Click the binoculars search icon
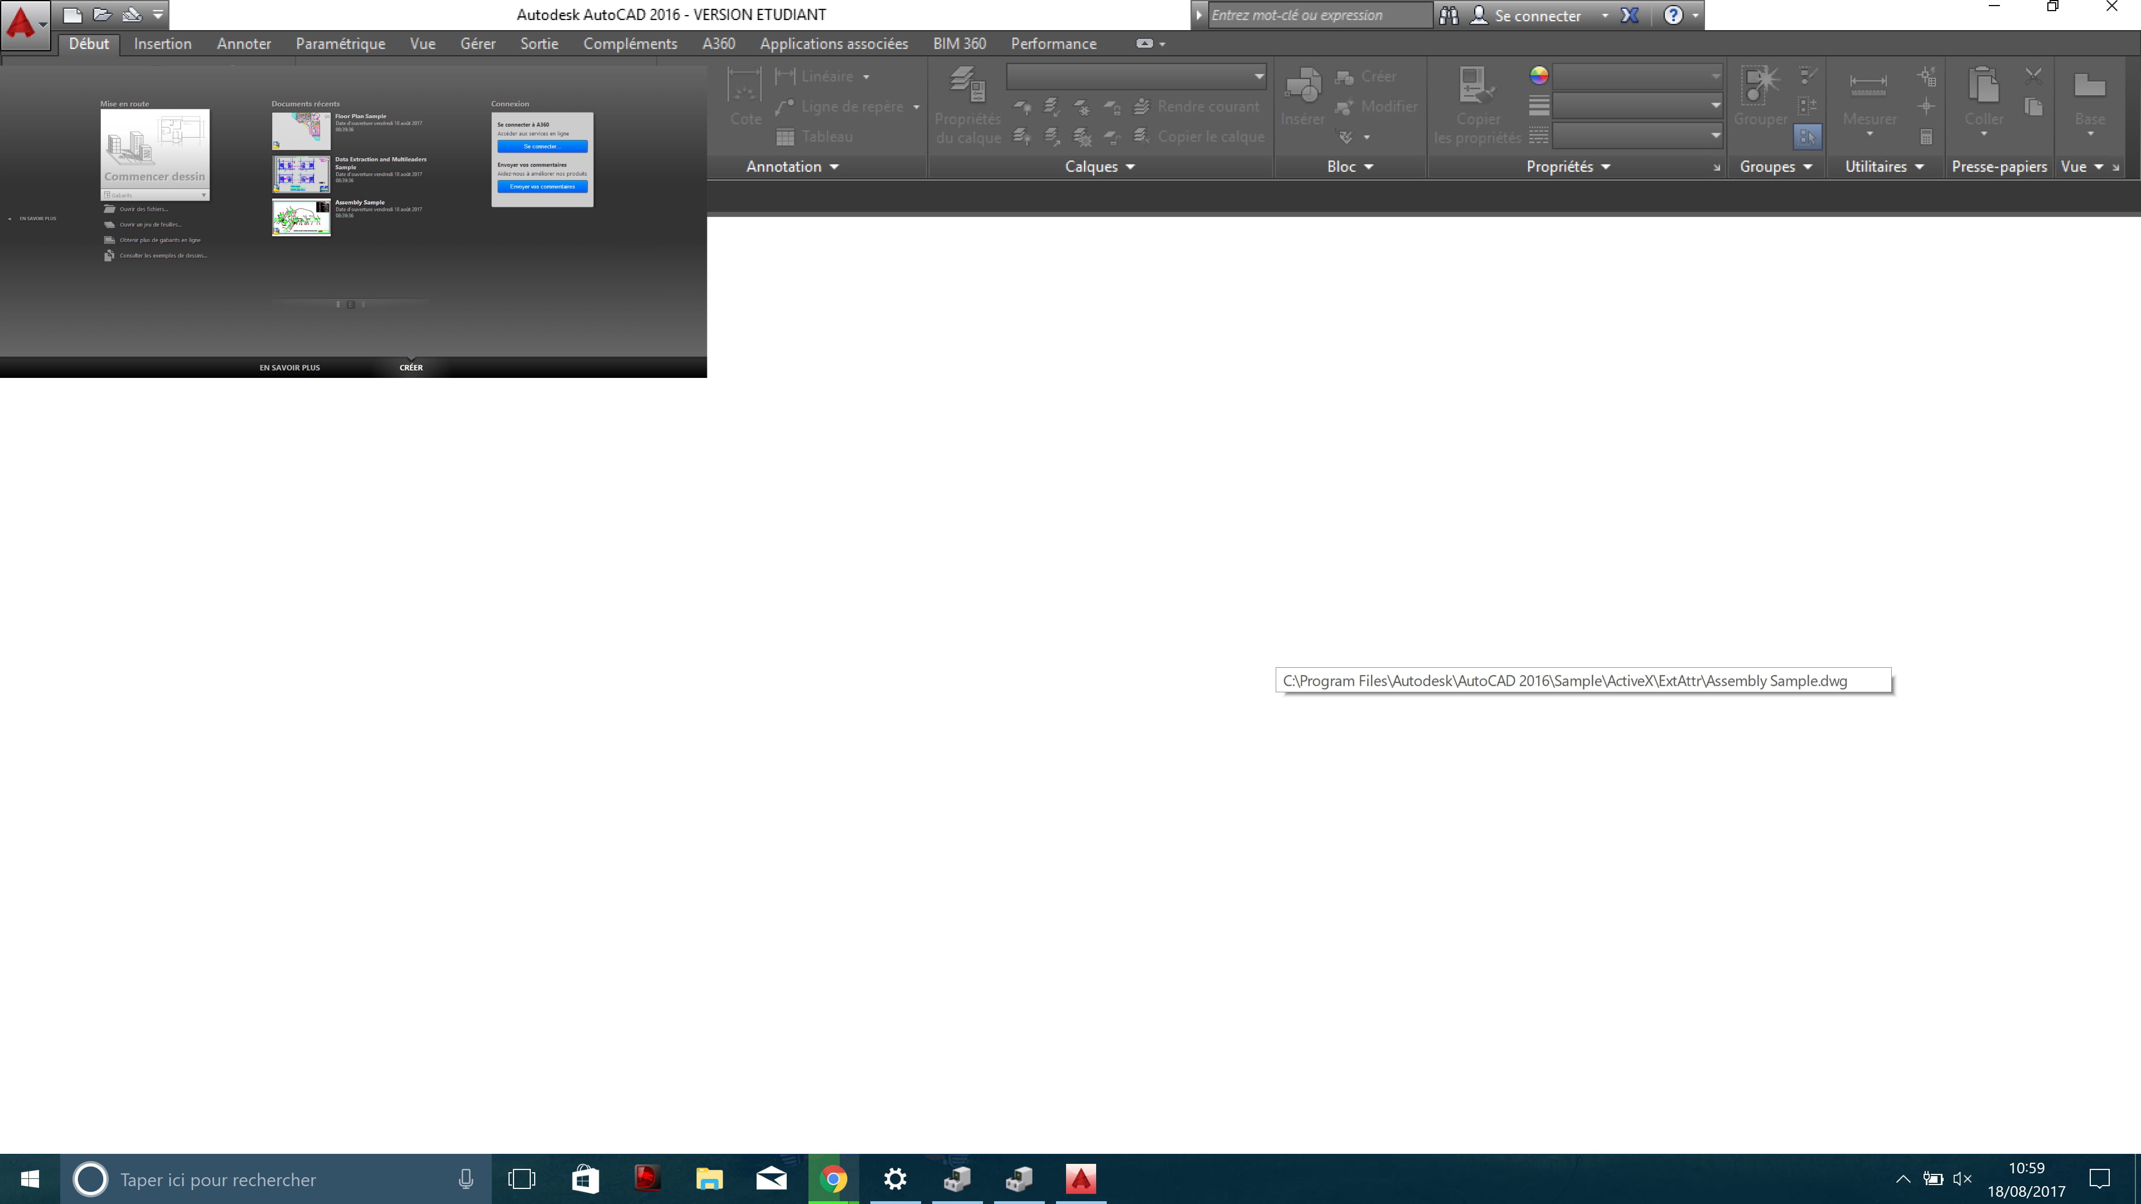The image size is (2141, 1204). point(1449,15)
